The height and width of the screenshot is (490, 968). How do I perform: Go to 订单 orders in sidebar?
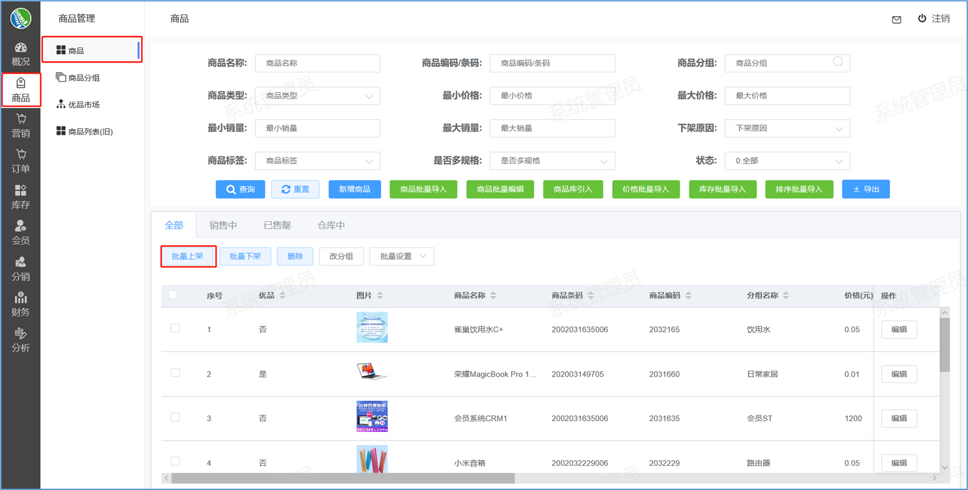(x=21, y=161)
